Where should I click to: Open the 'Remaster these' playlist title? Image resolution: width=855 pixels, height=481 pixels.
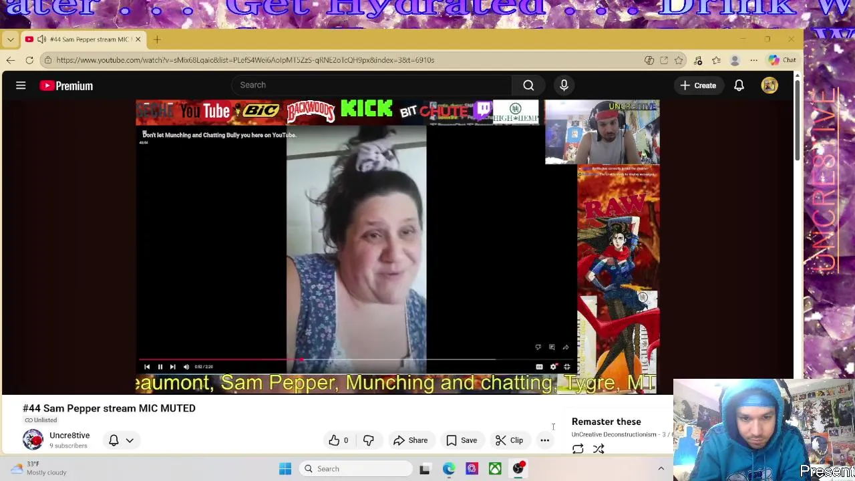606,422
